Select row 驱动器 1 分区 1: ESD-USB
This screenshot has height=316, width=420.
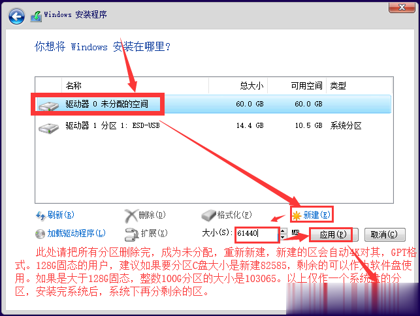coord(214,126)
